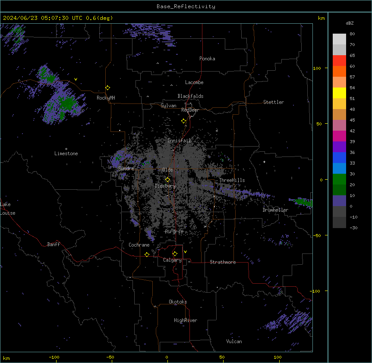Screen dimensions: 372x363
Task: Select the lightest gray swatch atop the legend
Action: 339,39
